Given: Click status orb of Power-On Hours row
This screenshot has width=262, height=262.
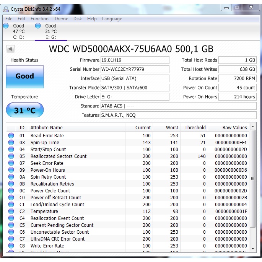Looking at the screenshot, I should [11, 170].
